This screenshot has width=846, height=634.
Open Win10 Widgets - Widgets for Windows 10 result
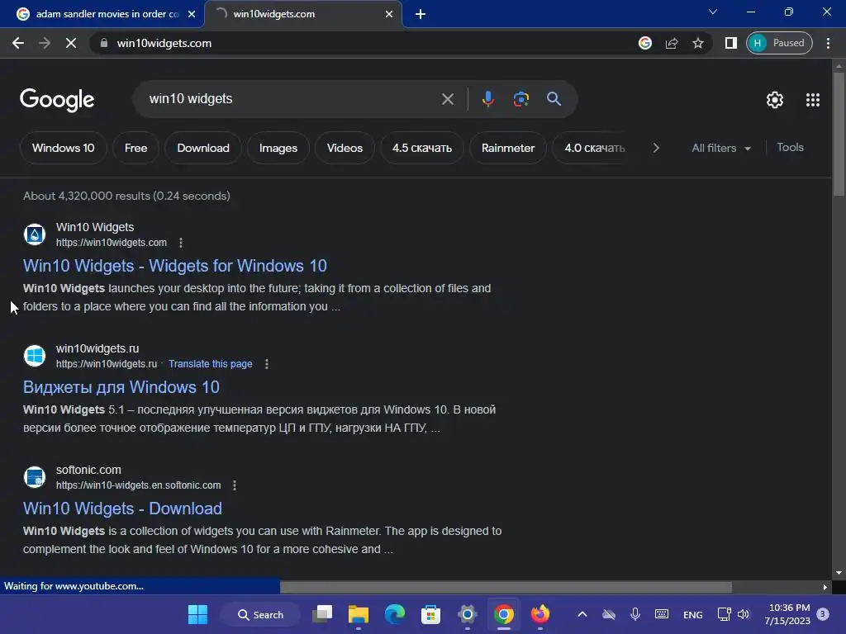click(175, 266)
